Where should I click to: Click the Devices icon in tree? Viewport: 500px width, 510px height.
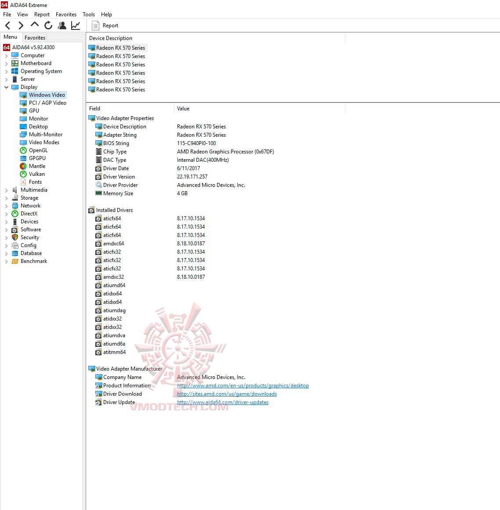[x=15, y=222]
